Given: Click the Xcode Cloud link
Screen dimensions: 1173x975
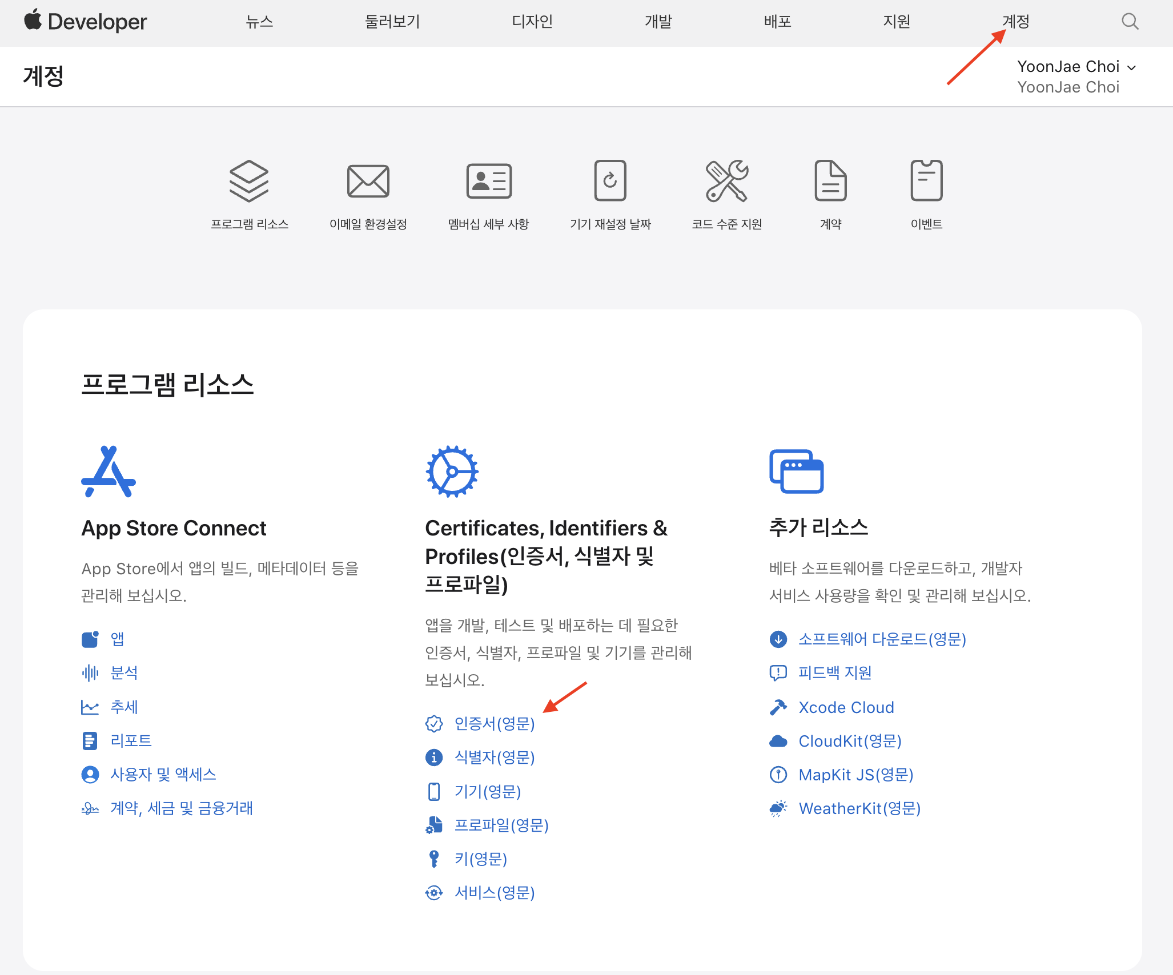Looking at the screenshot, I should coord(846,707).
